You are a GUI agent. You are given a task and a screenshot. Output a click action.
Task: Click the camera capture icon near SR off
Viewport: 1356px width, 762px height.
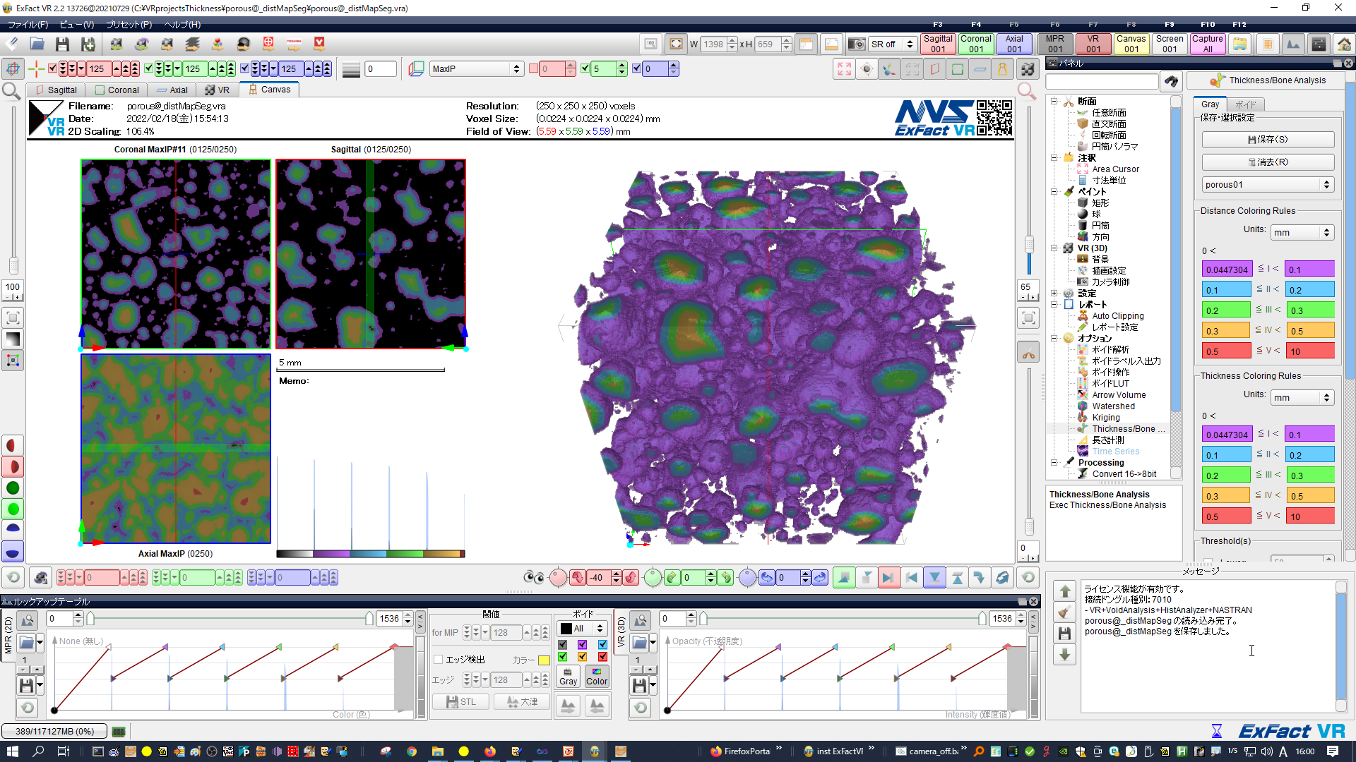click(x=856, y=44)
